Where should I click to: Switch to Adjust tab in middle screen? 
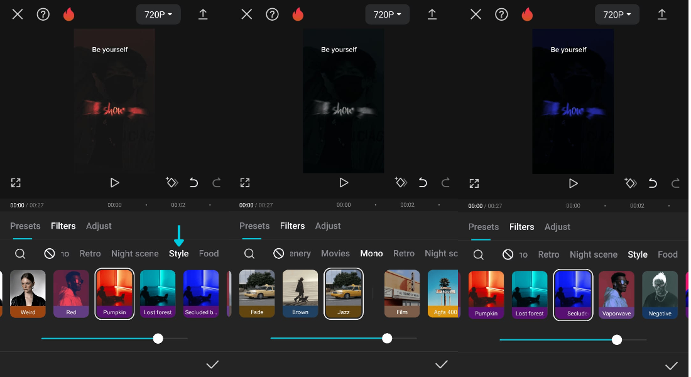(328, 226)
